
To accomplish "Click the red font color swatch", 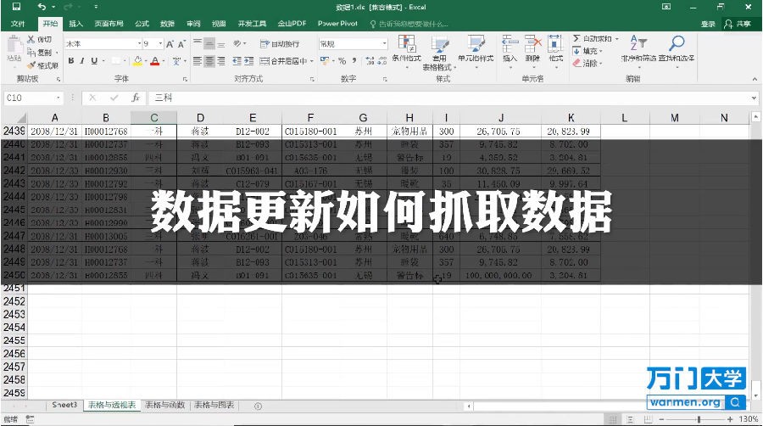I will pos(155,61).
